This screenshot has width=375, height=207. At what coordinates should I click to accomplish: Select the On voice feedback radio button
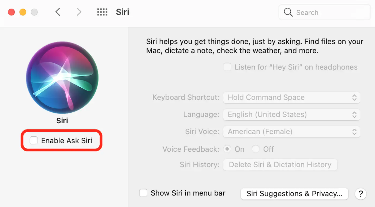(227, 149)
